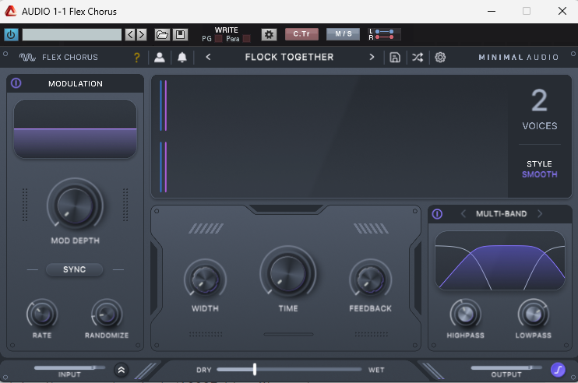Click the FEEDBACK knob
The width and height of the screenshot is (578, 383).
371,279
